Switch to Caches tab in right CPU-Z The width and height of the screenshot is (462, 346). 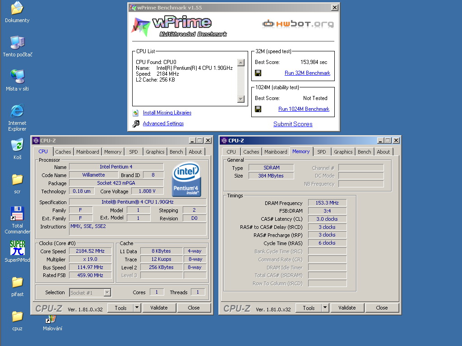pos(251,152)
